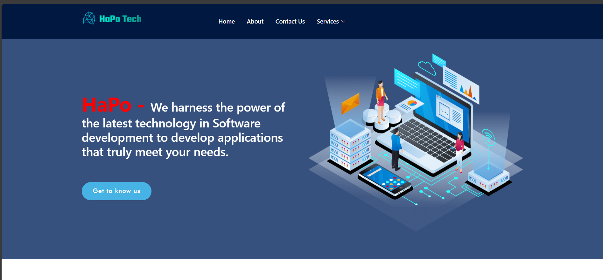Click the woman standing on the coin stacks
Screen dimensions: 603x280
(x=380, y=99)
